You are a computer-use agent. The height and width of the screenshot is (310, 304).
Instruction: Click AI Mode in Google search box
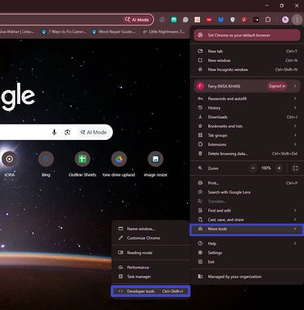click(x=94, y=132)
